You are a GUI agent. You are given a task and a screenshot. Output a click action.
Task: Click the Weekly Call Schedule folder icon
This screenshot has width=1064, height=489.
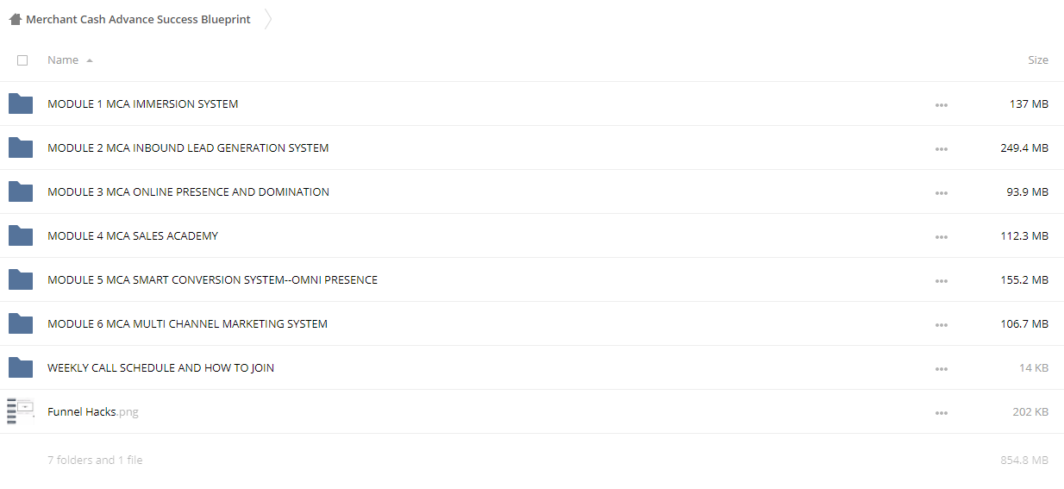tap(21, 367)
